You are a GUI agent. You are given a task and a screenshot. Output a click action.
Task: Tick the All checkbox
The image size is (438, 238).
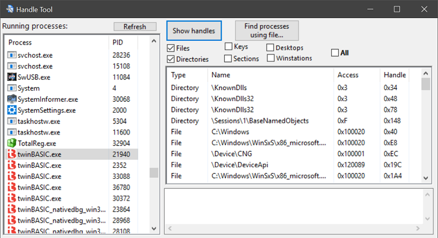point(335,53)
